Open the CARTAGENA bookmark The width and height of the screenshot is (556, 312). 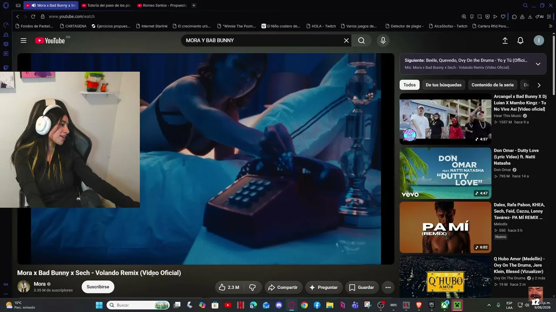(73, 26)
